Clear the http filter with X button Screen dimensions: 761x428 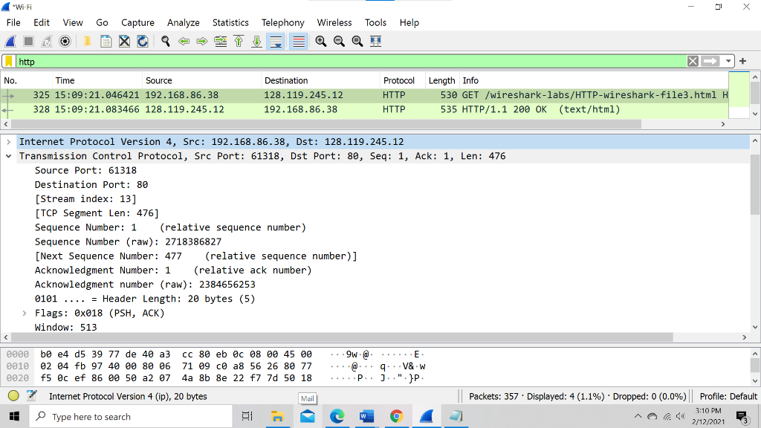click(x=693, y=61)
